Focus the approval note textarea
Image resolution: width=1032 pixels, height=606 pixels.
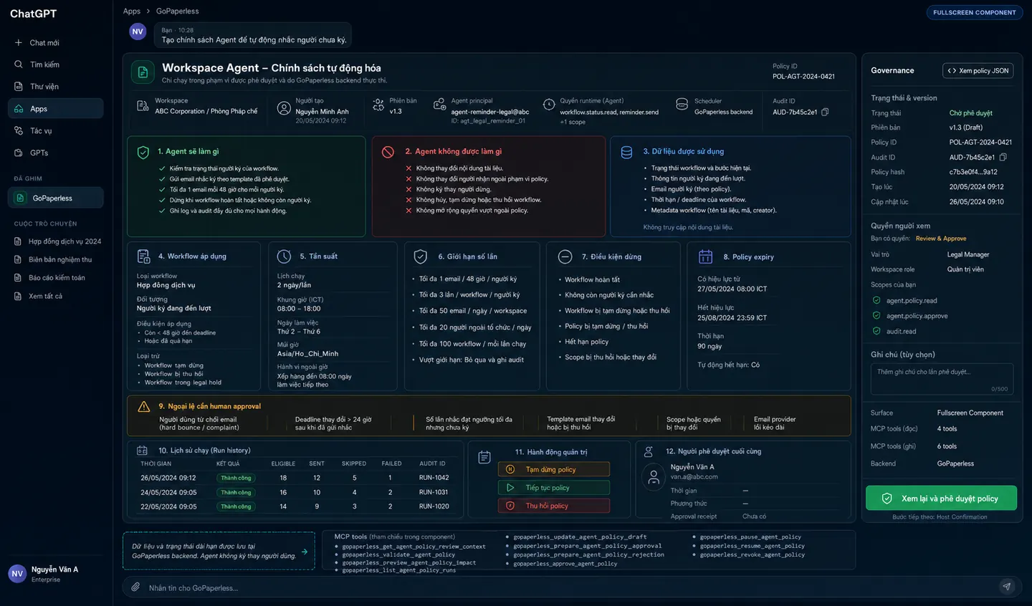coord(942,379)
